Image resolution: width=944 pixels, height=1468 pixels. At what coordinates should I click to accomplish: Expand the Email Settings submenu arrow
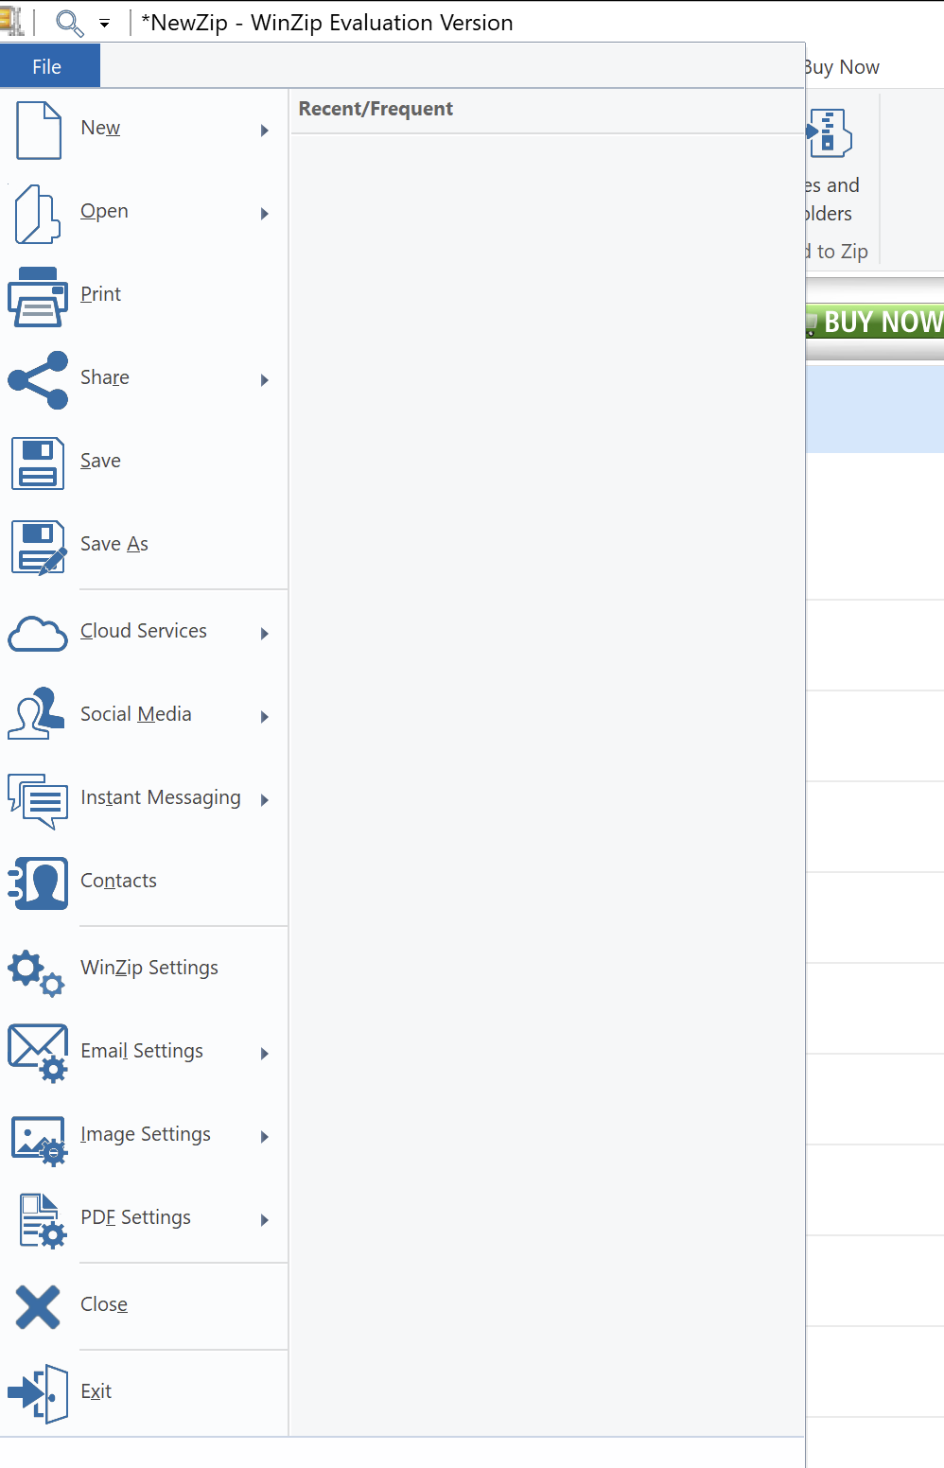(265, 1054)
